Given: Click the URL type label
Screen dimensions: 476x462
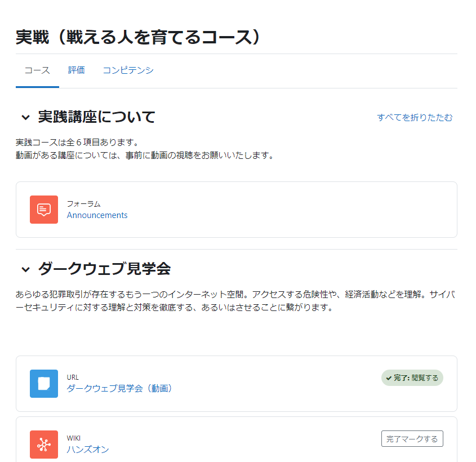Looking at the screenshot, I should pyautogui.click(x=73, y=377).
